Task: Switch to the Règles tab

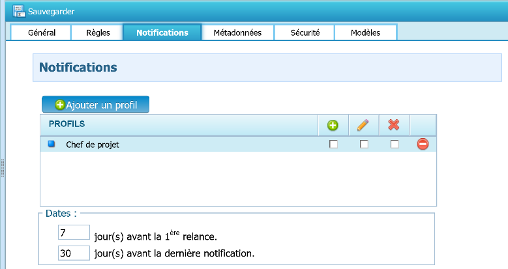Action: tap(98, 33)
